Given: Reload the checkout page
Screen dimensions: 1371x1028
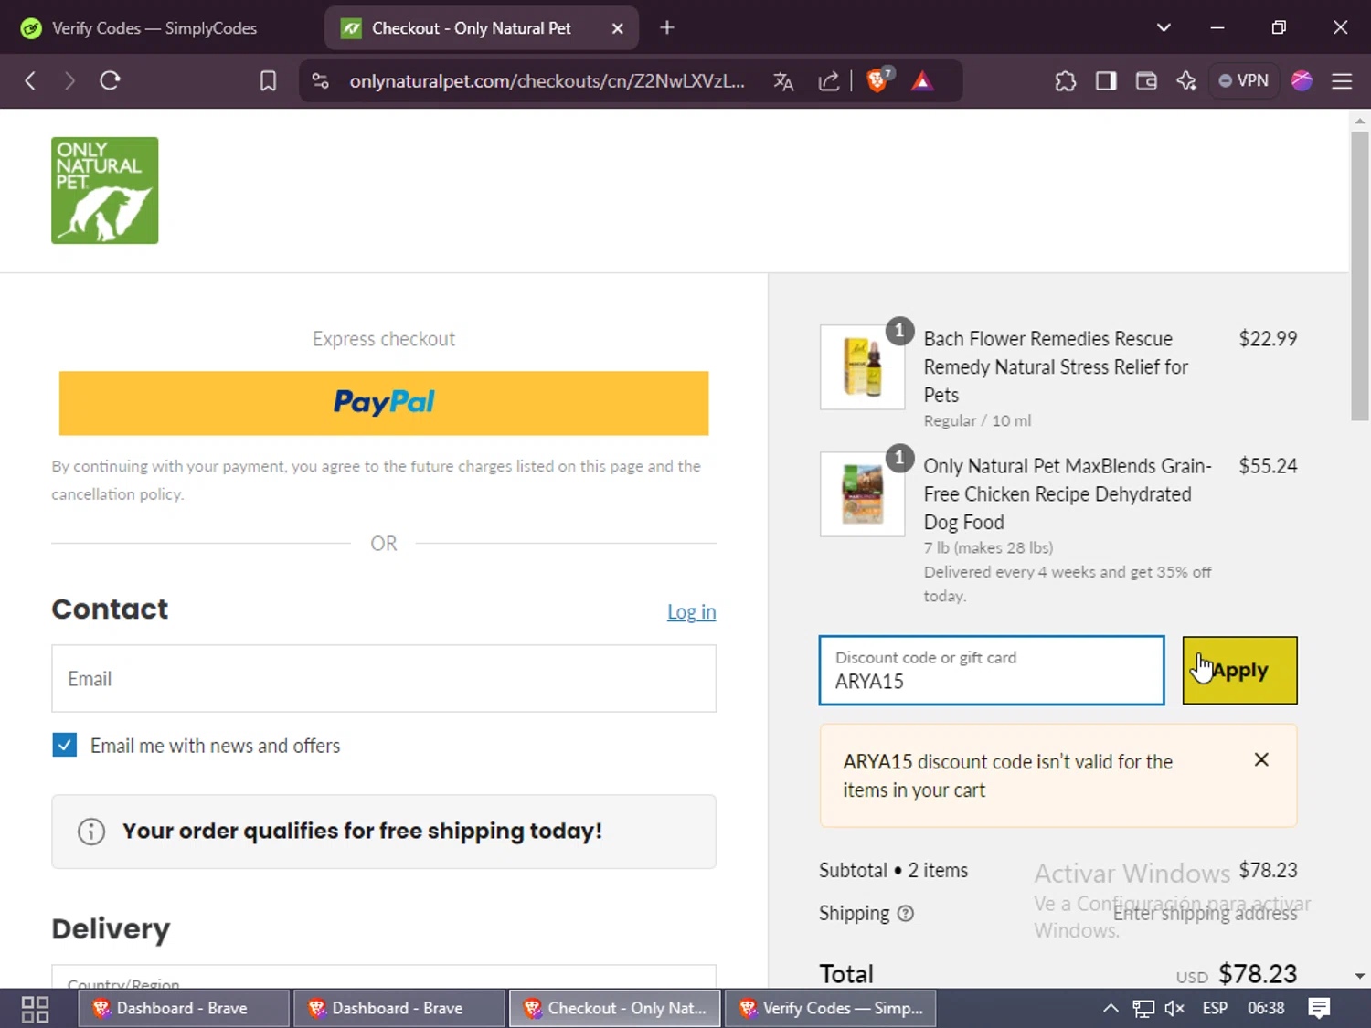Looking at the screenshot, I should (x=110, y=81).
